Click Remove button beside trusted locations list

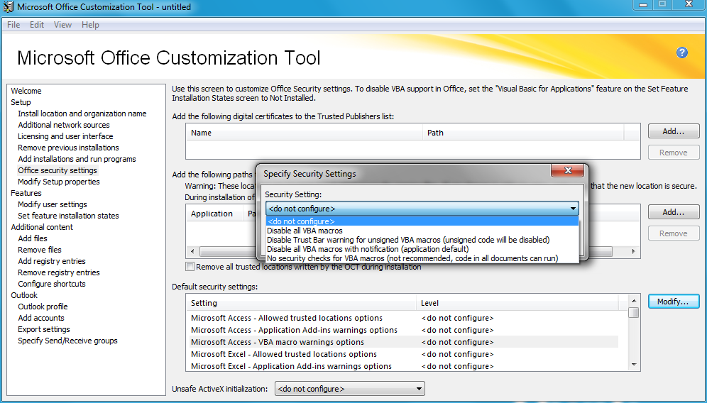(674, 233)
